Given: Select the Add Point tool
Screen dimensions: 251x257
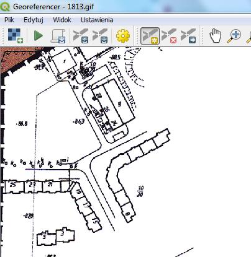Looking at the screenshot, I should (150, 36).
